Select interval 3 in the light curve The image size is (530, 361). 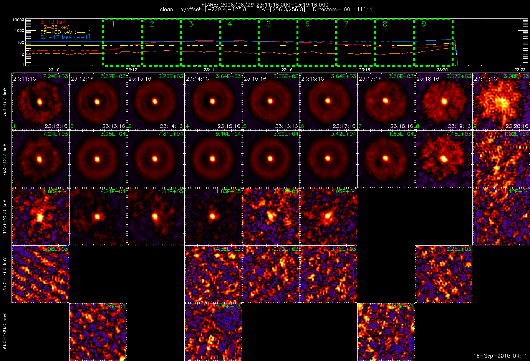(200, 42)
